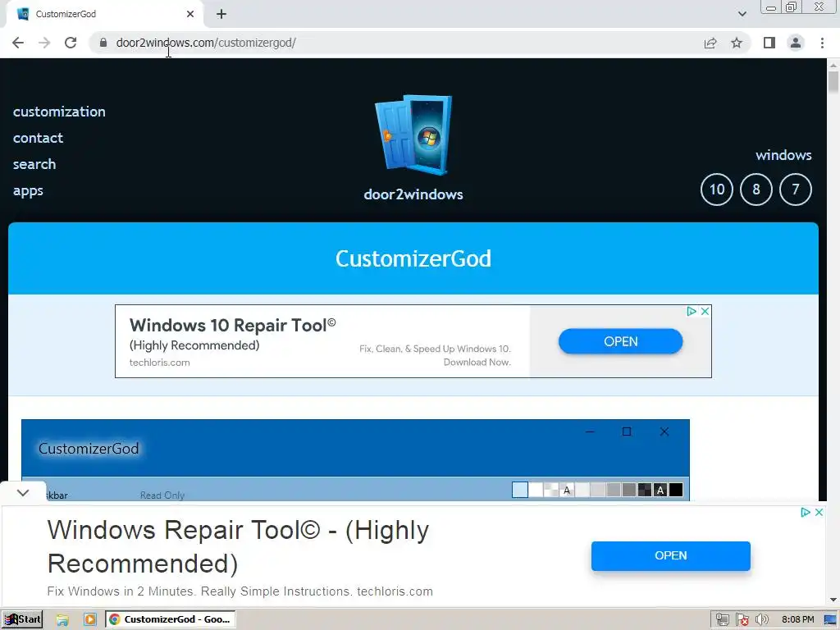Click the scrollbar down arrow
The image size is (840, 630).
coord(833,600)
